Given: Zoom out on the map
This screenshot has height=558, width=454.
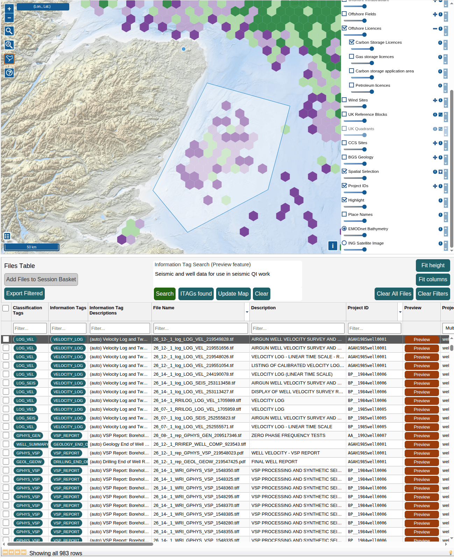Looking at the screenshot, I should click(9, 17).
